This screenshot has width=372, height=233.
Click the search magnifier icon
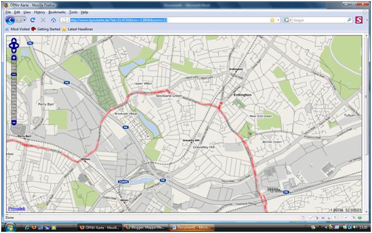(x=349, y=20)
